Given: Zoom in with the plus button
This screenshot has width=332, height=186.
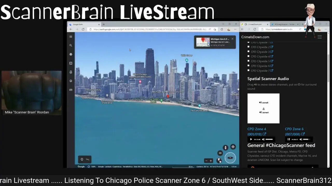Looking at the screenshot, I should point(211,161).
